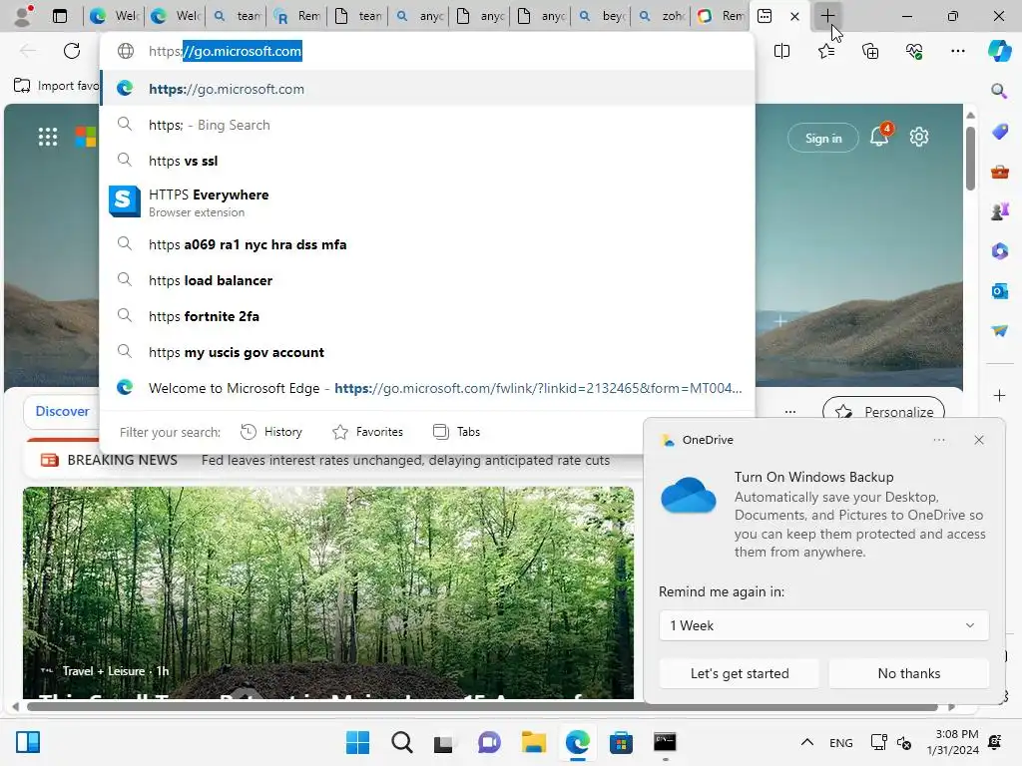This screenshot has width=1022, height=766.
Task: Open Settings and more ellipsis menu
Action: pyautogui.click(x=957, y=51)
